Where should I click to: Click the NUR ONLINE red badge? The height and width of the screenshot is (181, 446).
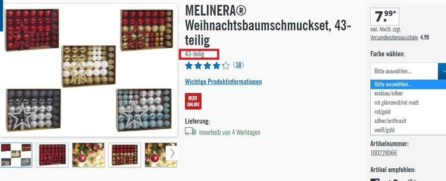[x=193, y=101]
